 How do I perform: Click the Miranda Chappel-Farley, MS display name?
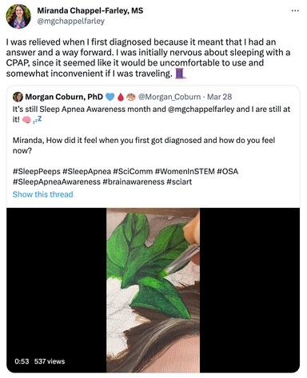pyautogui.click(x=90, y=10)
